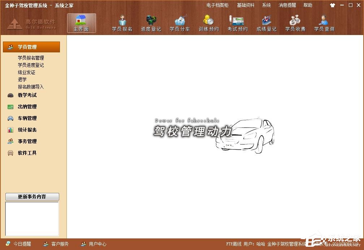Click the 成绩登记 score icon

266,23
